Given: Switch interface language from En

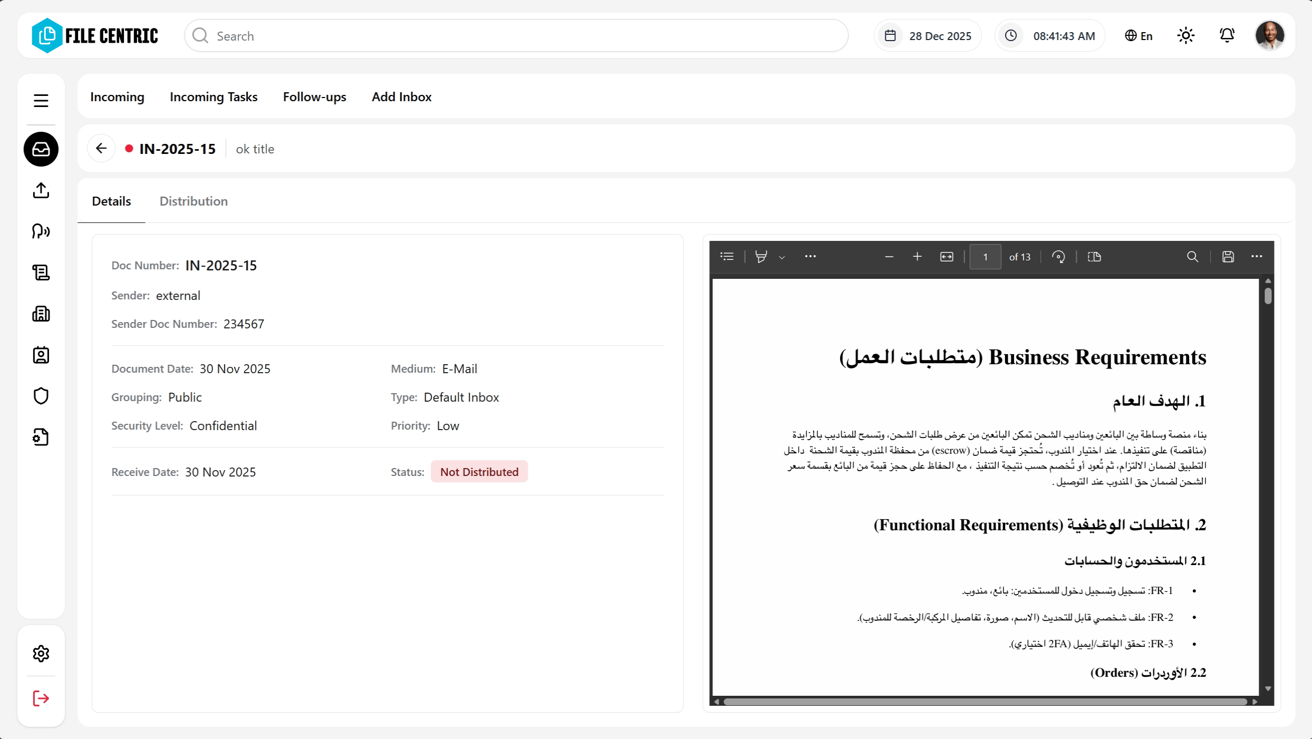Looking at the screenshot, I should (x=1138, y=35).
